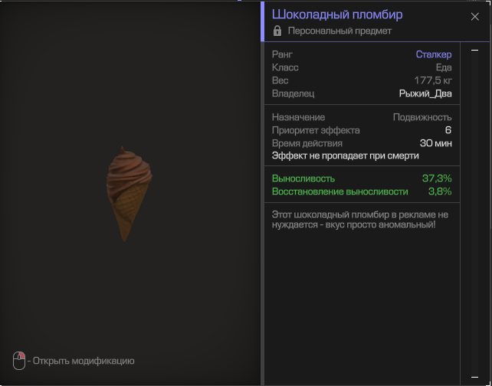Click the Эффект не пропадает при смерти line
The height and width of the screenshot is (386, 492).
point(345,155)
